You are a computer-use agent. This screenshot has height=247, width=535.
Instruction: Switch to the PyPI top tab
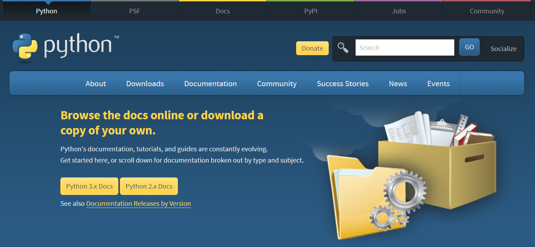tap(311, 11)
